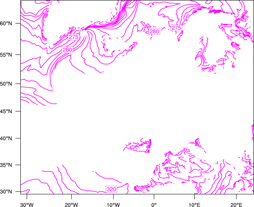The image size is (254, 207).
Task: Select the 30°N latitude axis label
Action: coord(6,192)
